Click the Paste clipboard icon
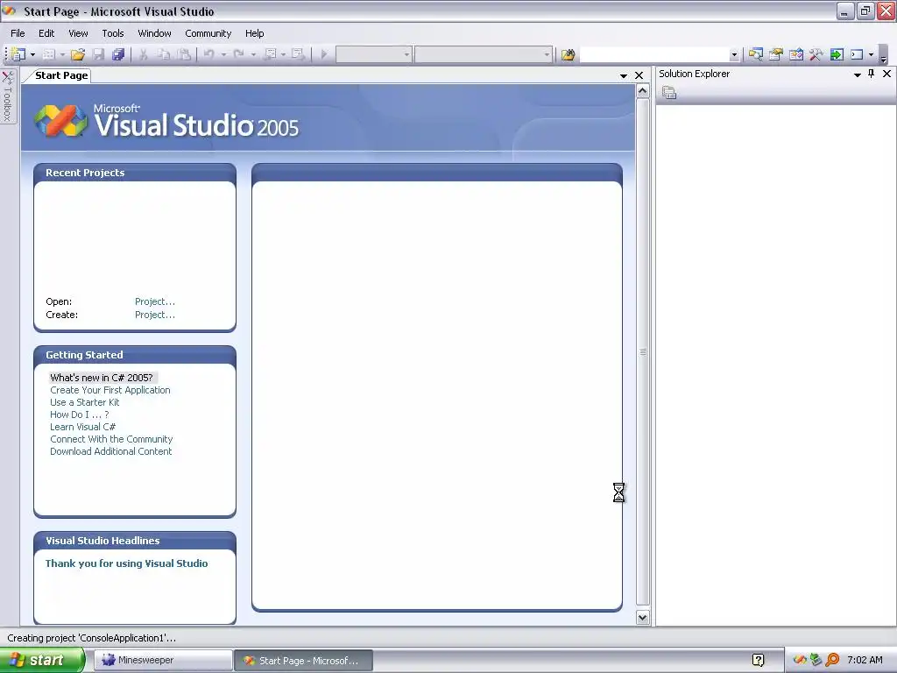Screen dimensions: 897x673 pyautogui.click(x=184, y=54)
